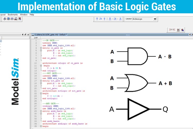Click 'architecture notLogic of not_gate is' line
The width and height of the screenshot is (193, 129).
tap(64, 91)
